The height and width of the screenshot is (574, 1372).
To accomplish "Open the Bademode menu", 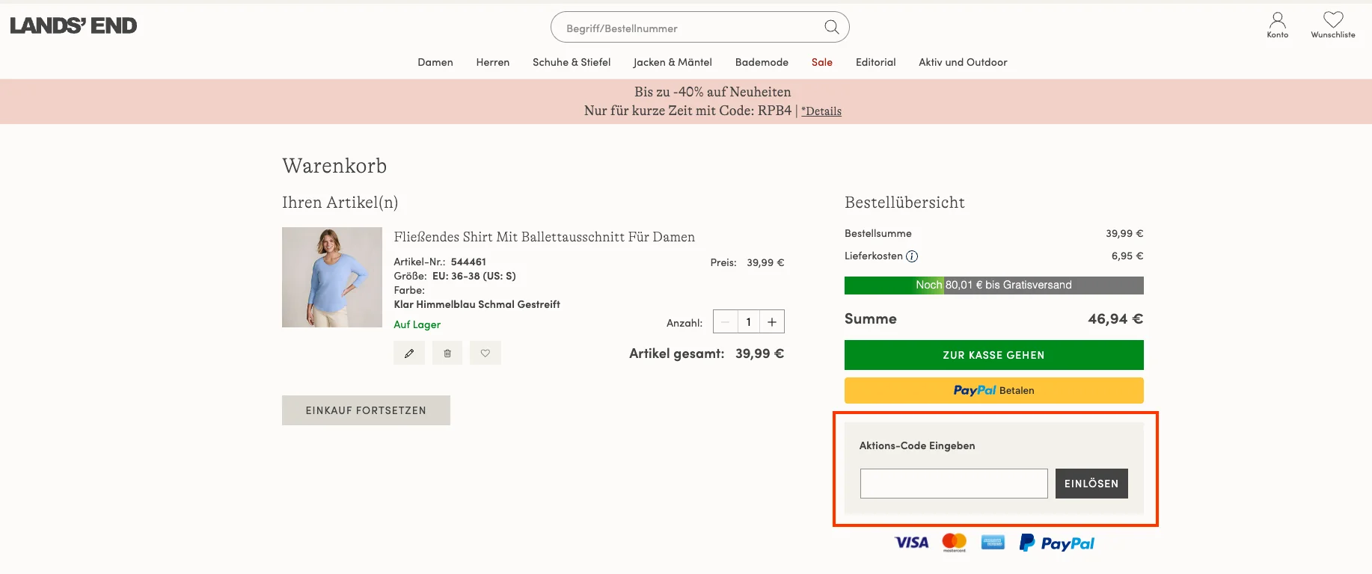I will coord(762,62).
